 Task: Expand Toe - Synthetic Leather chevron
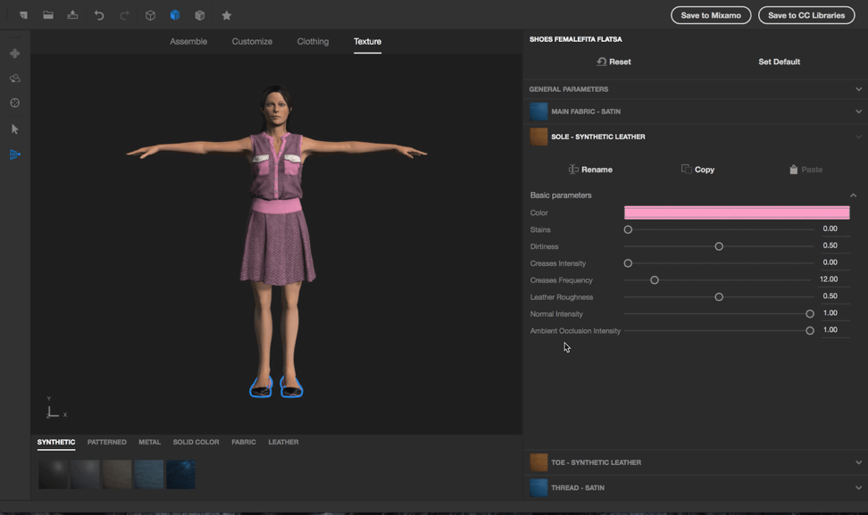point(858,462)
